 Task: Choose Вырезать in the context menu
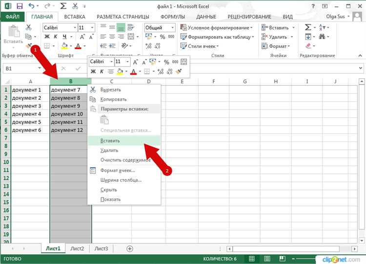[124, 89]
